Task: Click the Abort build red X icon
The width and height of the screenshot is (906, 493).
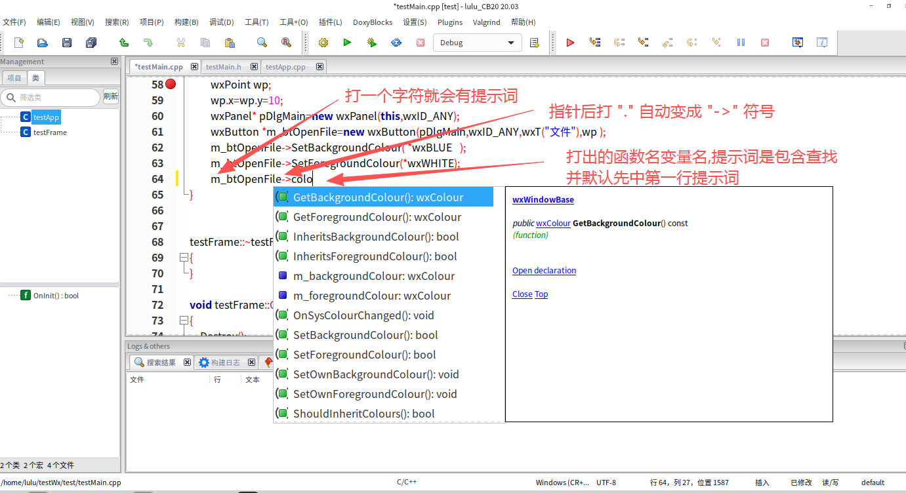Action: [x=421, y=43]
